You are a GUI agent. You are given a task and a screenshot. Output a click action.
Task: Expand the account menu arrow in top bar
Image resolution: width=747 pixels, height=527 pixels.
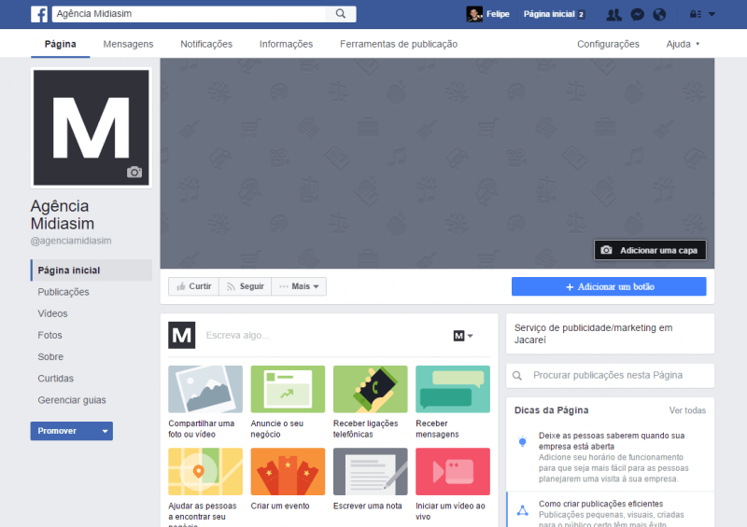(x=712, y=14)
